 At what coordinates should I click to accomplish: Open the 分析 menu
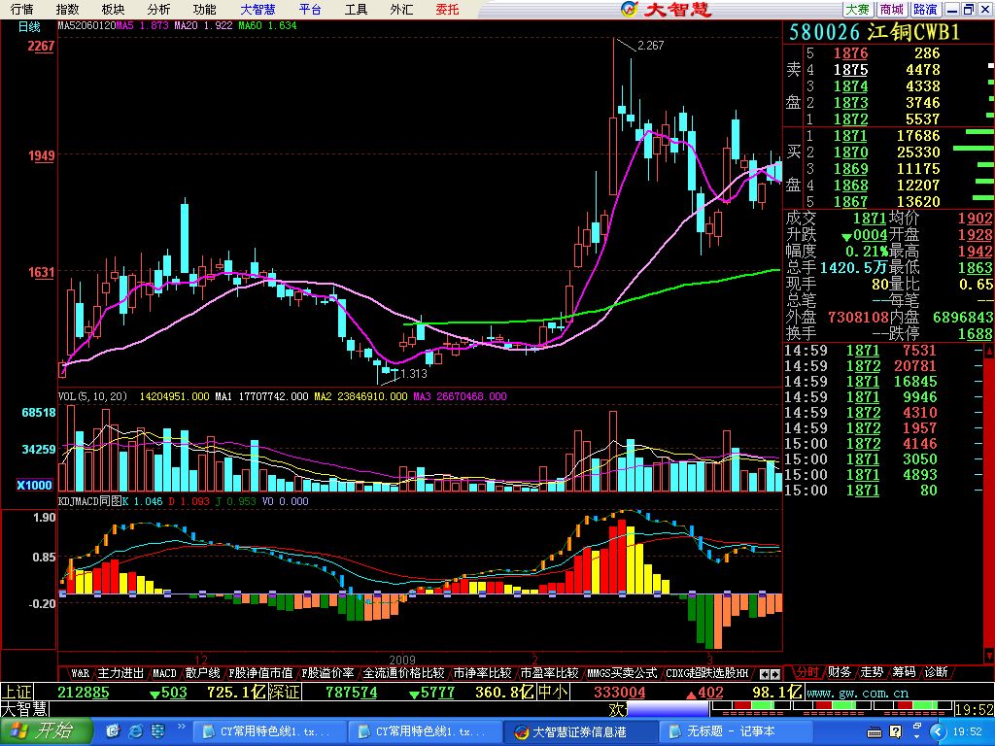(x=158, y=9)
